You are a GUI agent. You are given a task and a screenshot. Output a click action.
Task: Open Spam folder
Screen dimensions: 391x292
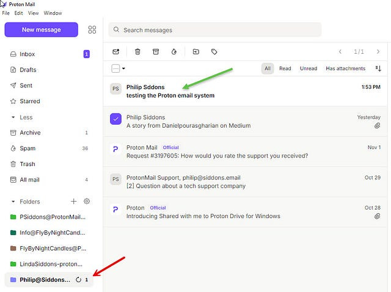[49, 148]
